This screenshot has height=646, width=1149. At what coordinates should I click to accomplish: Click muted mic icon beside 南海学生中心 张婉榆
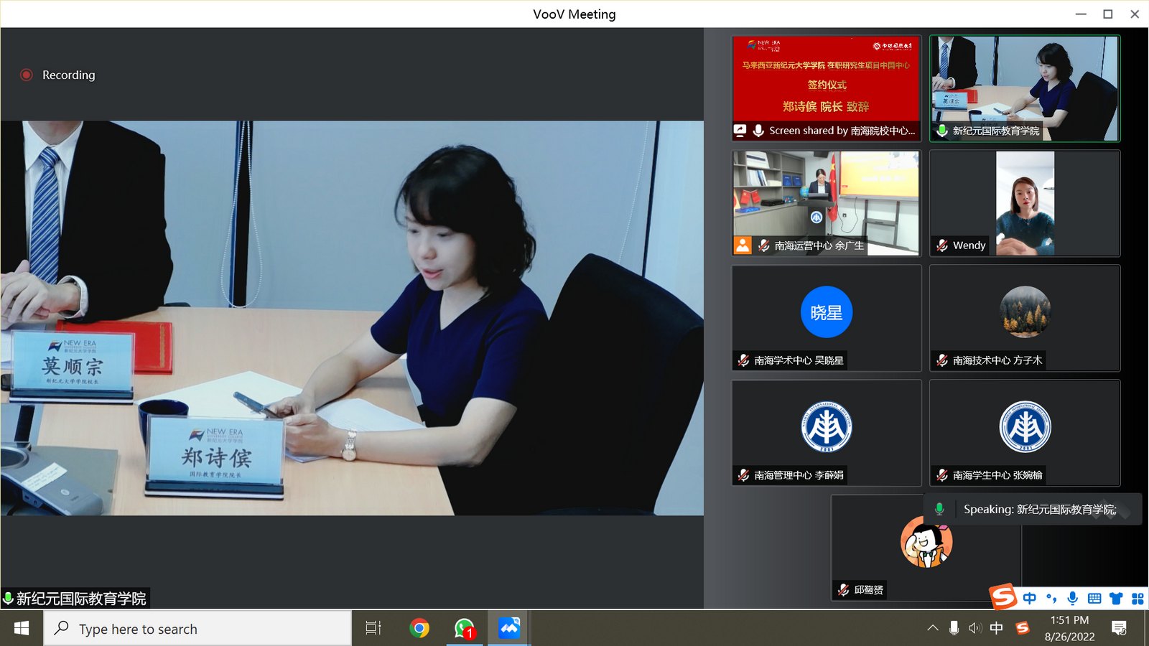pos(942,475)
